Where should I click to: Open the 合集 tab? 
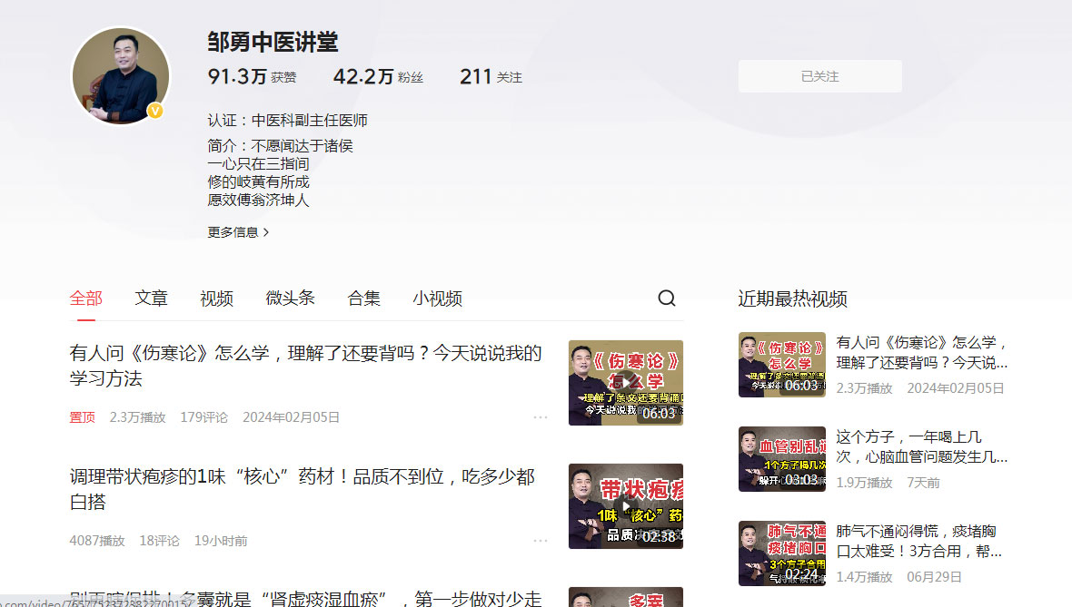[363, 299]
